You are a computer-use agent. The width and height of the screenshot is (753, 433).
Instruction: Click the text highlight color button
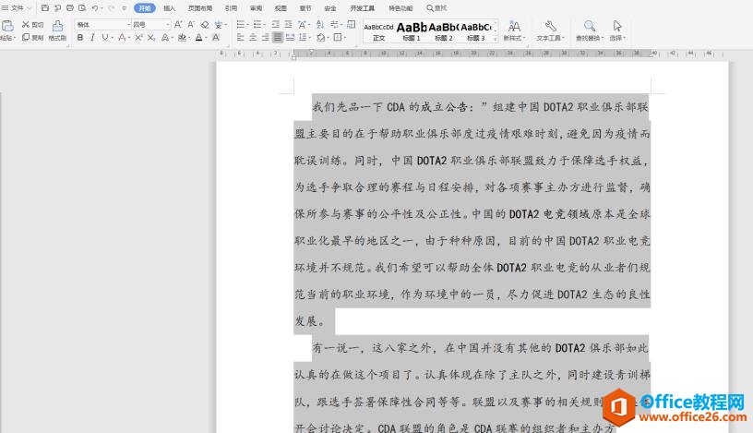[182, 38]
